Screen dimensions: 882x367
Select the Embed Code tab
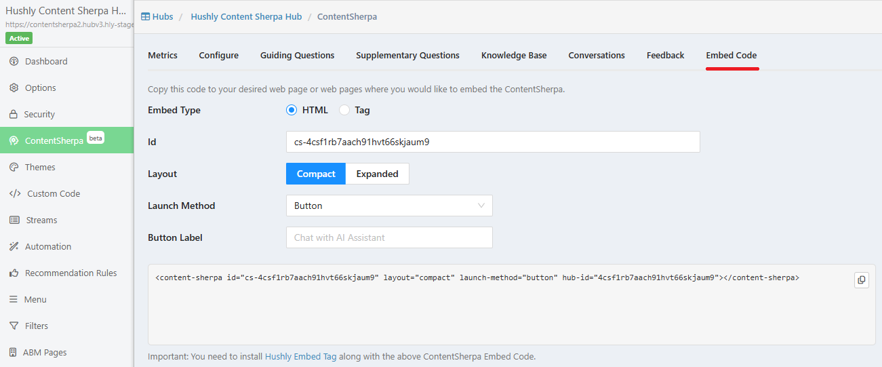pyautogui.click(x=731, y=55)
